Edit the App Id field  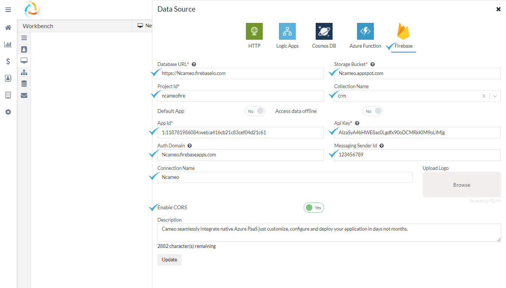pyautogui.click(x=241, y=132)
